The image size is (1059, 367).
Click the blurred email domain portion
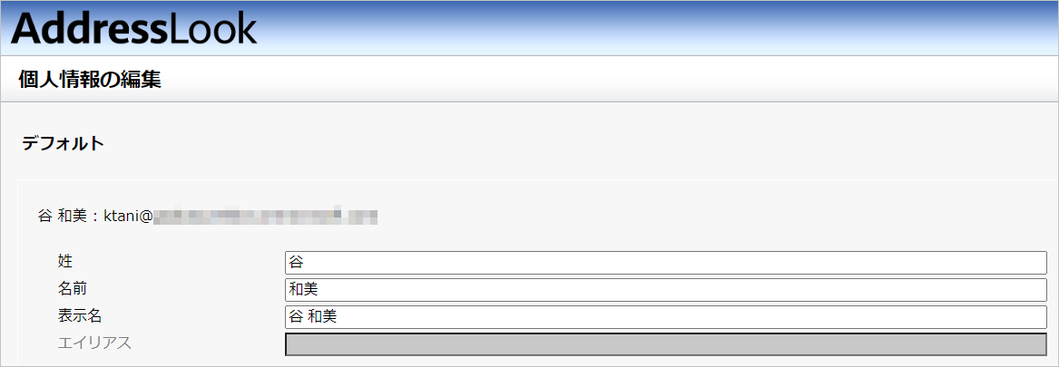265,216
